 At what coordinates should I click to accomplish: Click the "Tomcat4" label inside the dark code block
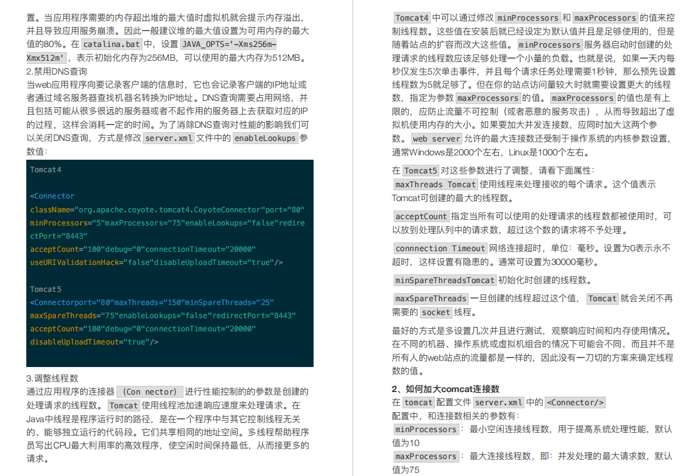pyautogui.click(x=46, y=169)
